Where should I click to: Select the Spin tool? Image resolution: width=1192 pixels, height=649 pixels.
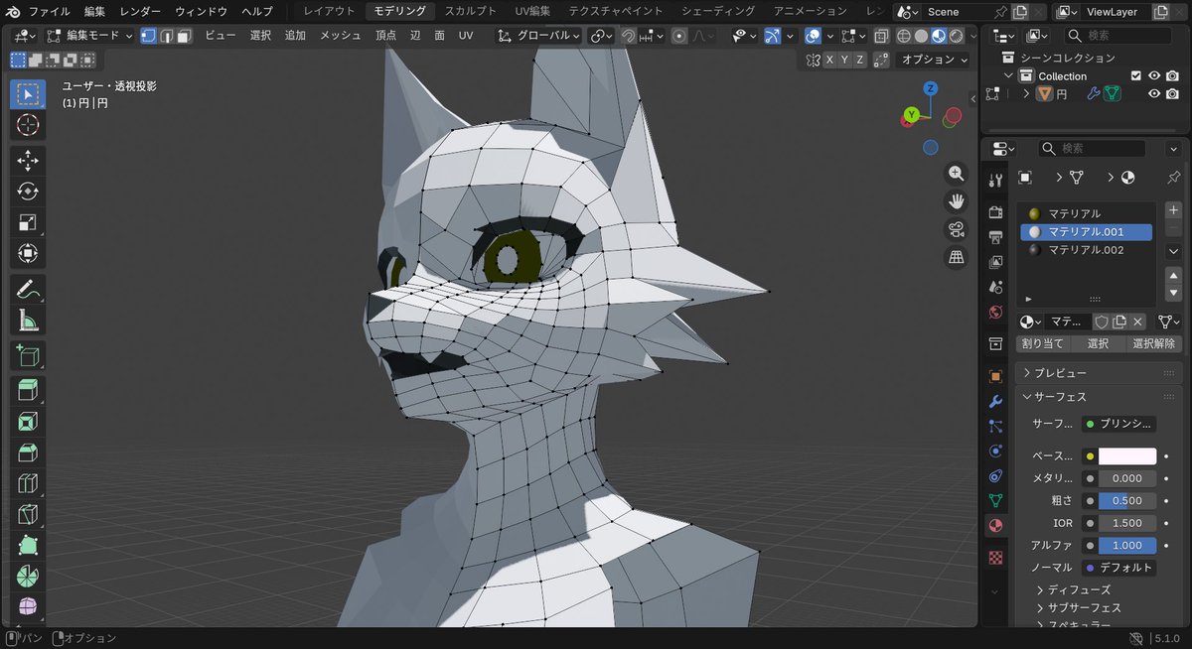click(28, 576)
